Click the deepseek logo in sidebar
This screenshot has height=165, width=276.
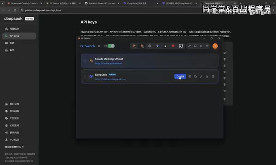point(13,19)
